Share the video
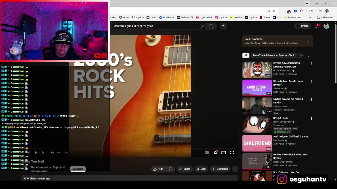Viewport: 337px width, 189px height. tap(184, 169)
